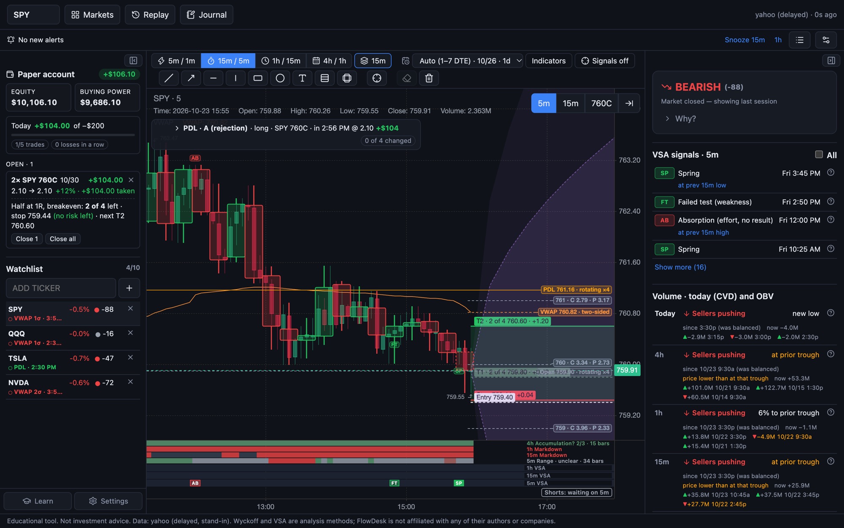Toggle the 15m layers overlay
Image resolution: width=844 pixels, height=528 pixels.
click(373, 61)
